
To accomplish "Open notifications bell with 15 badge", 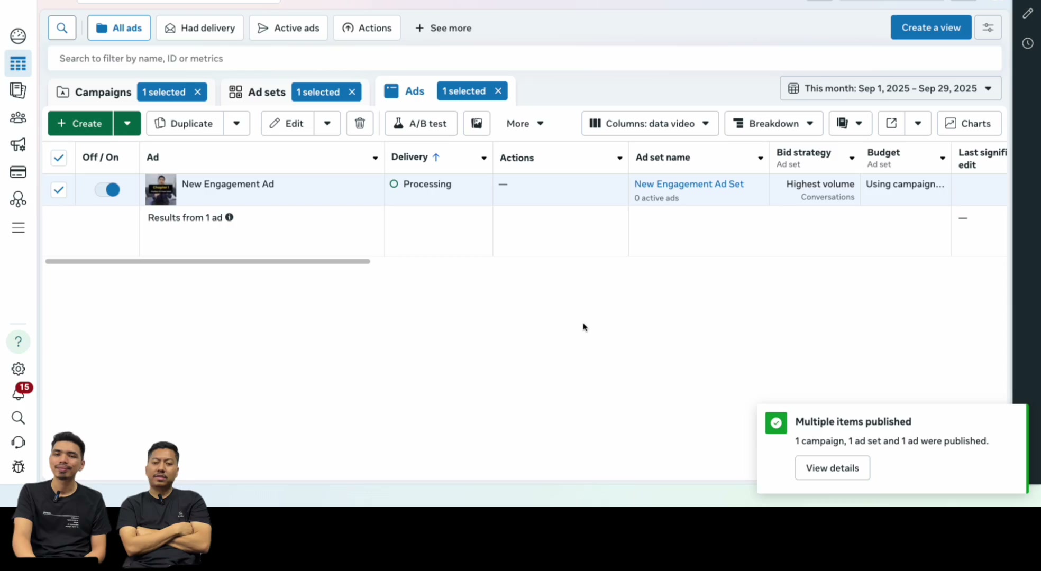I will pos(19,392).
